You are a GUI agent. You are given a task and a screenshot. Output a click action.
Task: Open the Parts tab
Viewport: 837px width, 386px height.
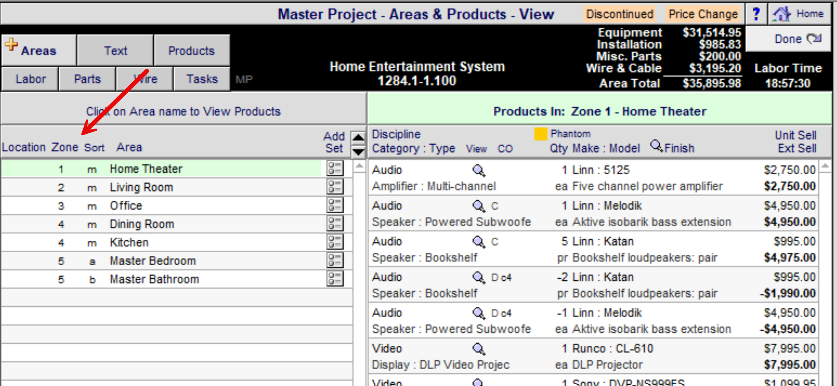[87, 79]
